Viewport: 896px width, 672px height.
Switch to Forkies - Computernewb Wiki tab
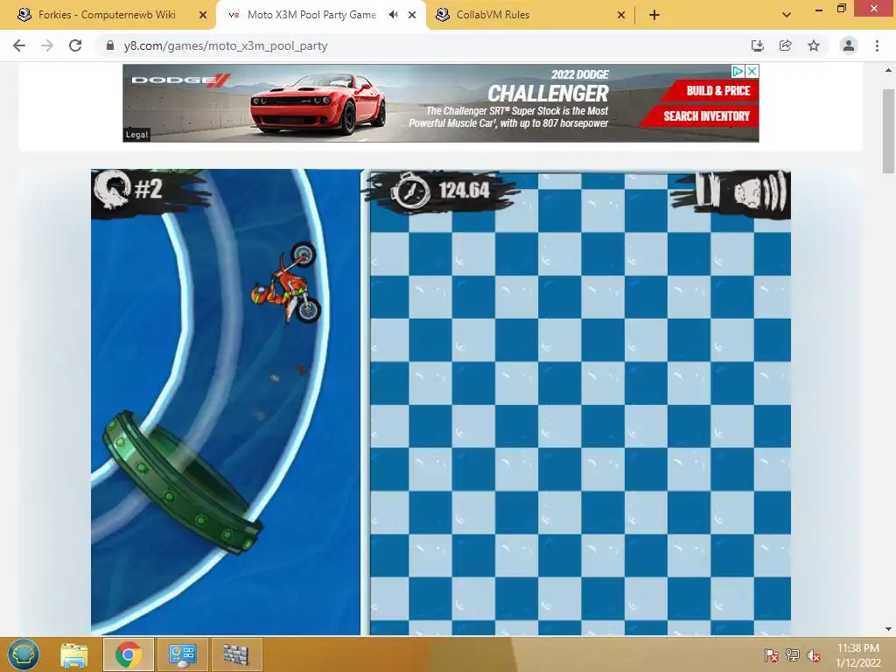tap(107, 15)
